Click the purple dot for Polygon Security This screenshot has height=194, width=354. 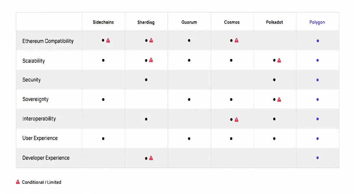[317, 80]
